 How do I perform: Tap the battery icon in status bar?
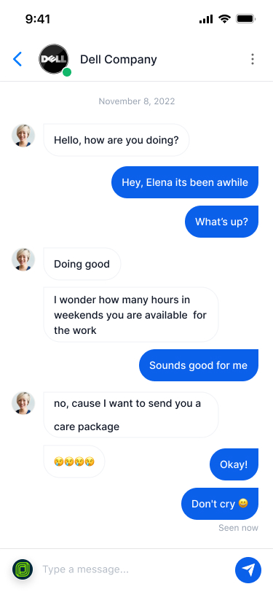tap(245, 18)
